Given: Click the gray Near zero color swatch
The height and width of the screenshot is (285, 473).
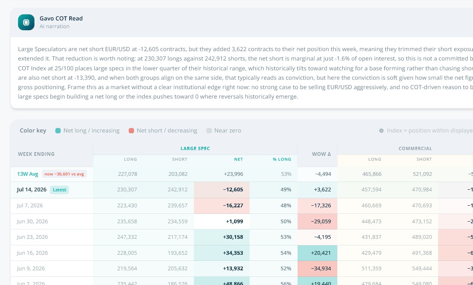Looking at the screenshot, I should [x=209, y=130].
